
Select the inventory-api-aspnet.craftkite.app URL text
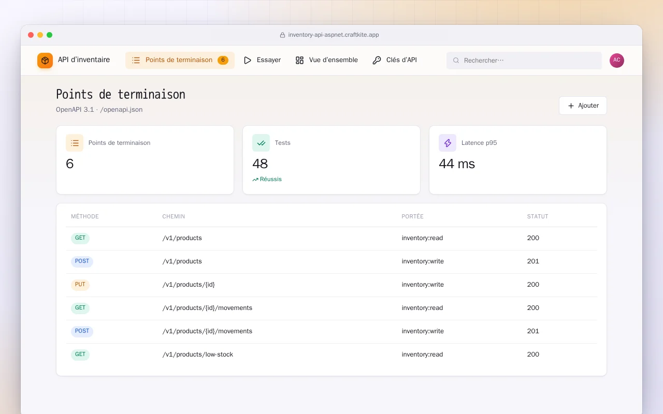[334, 35]
